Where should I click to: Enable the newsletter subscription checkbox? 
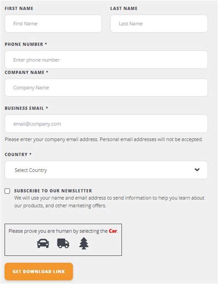point(7,191)
